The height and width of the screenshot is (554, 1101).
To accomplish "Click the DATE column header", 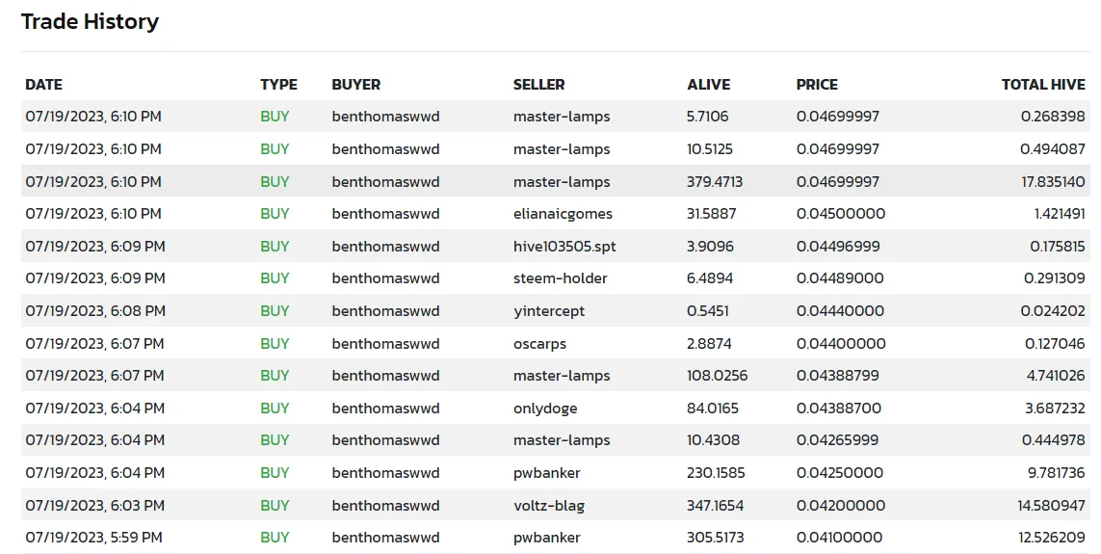I will [x=44, y=85].
